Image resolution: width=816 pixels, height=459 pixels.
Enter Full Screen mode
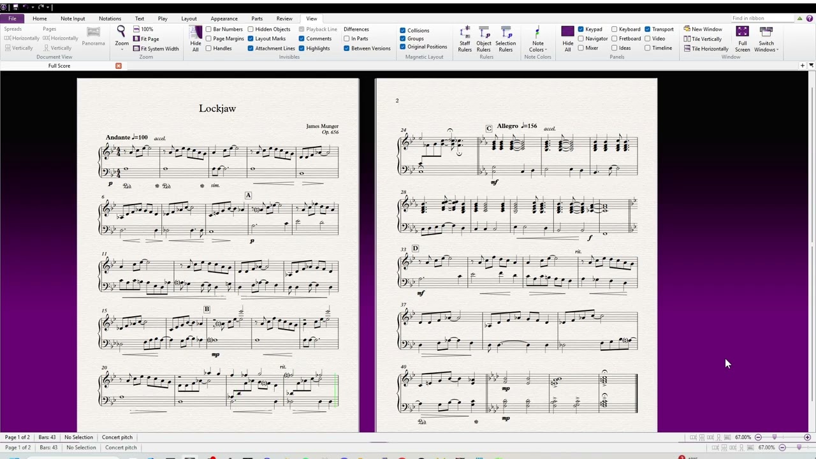[743, 39]
